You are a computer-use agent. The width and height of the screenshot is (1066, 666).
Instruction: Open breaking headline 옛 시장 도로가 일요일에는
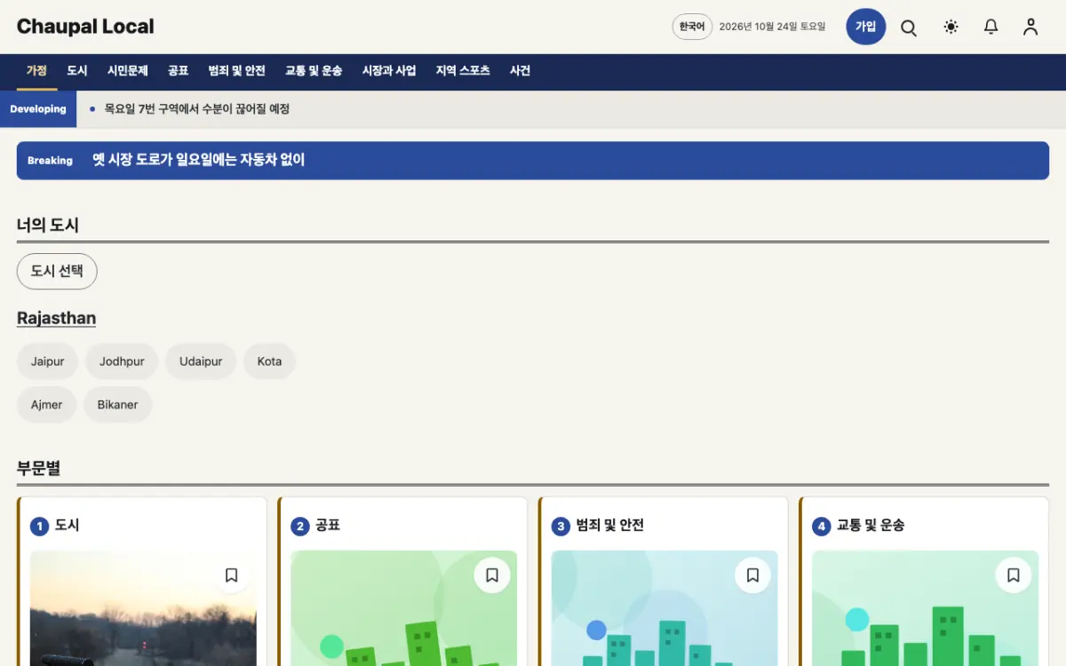pyautogui.click(x=199, y=160)
